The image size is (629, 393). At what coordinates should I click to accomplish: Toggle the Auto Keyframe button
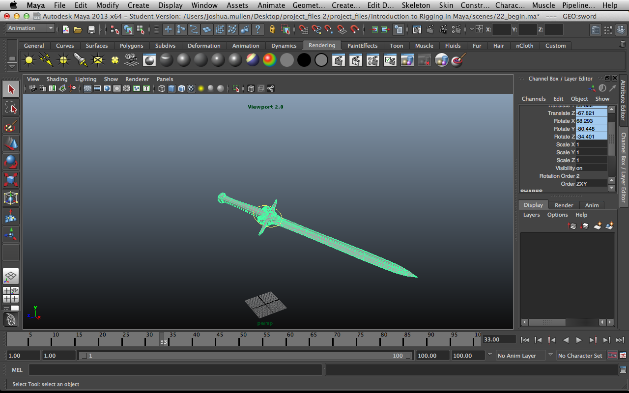pyautogui.click(x=612, y=355)
